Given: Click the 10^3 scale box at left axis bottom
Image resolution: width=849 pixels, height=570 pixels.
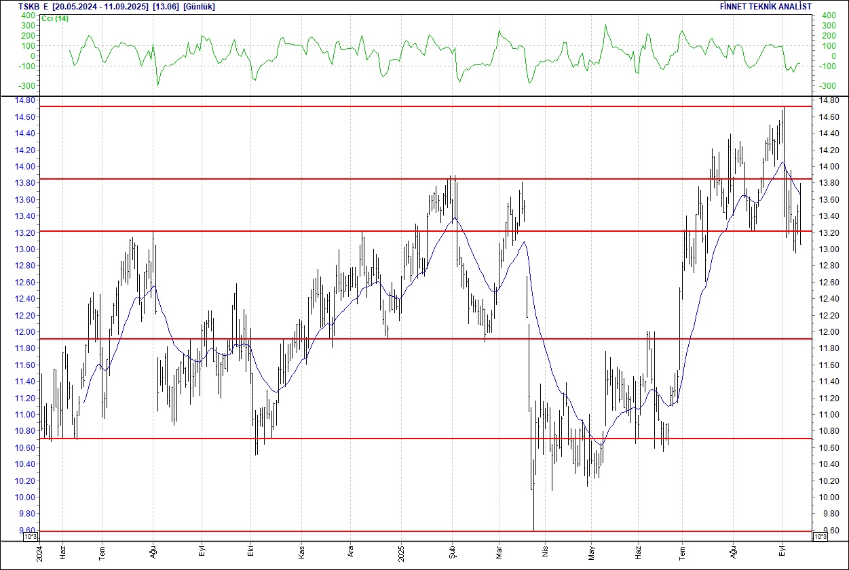Looking at the screenshot, I should point(31,537).
